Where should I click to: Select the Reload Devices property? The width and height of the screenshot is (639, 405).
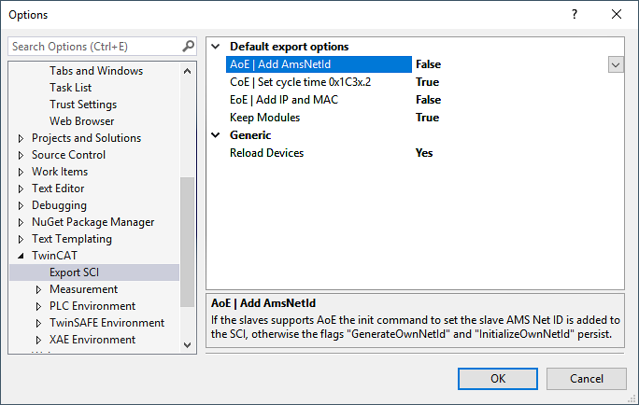[266, 153]
